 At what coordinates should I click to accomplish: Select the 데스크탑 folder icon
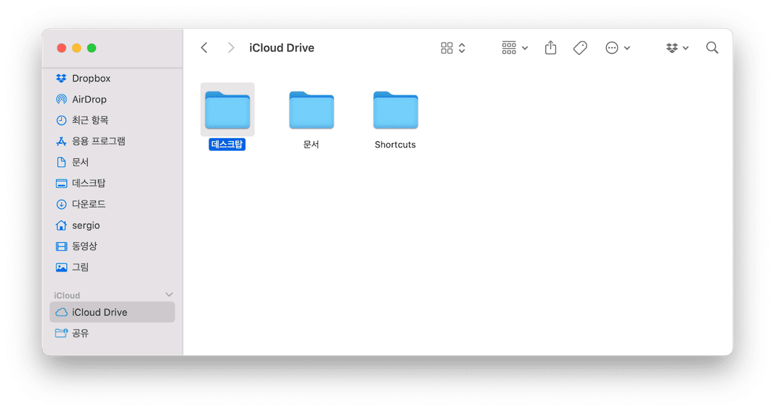coord(228,110)
